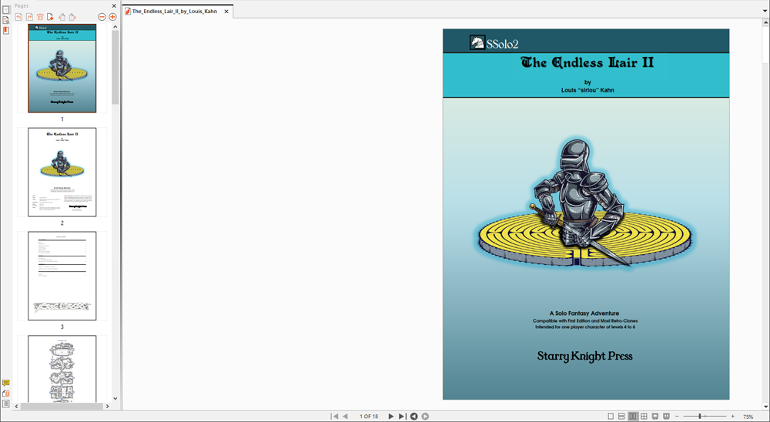Switch to single page view layout
Screen dimensions: 770x422
click(611, 417)
